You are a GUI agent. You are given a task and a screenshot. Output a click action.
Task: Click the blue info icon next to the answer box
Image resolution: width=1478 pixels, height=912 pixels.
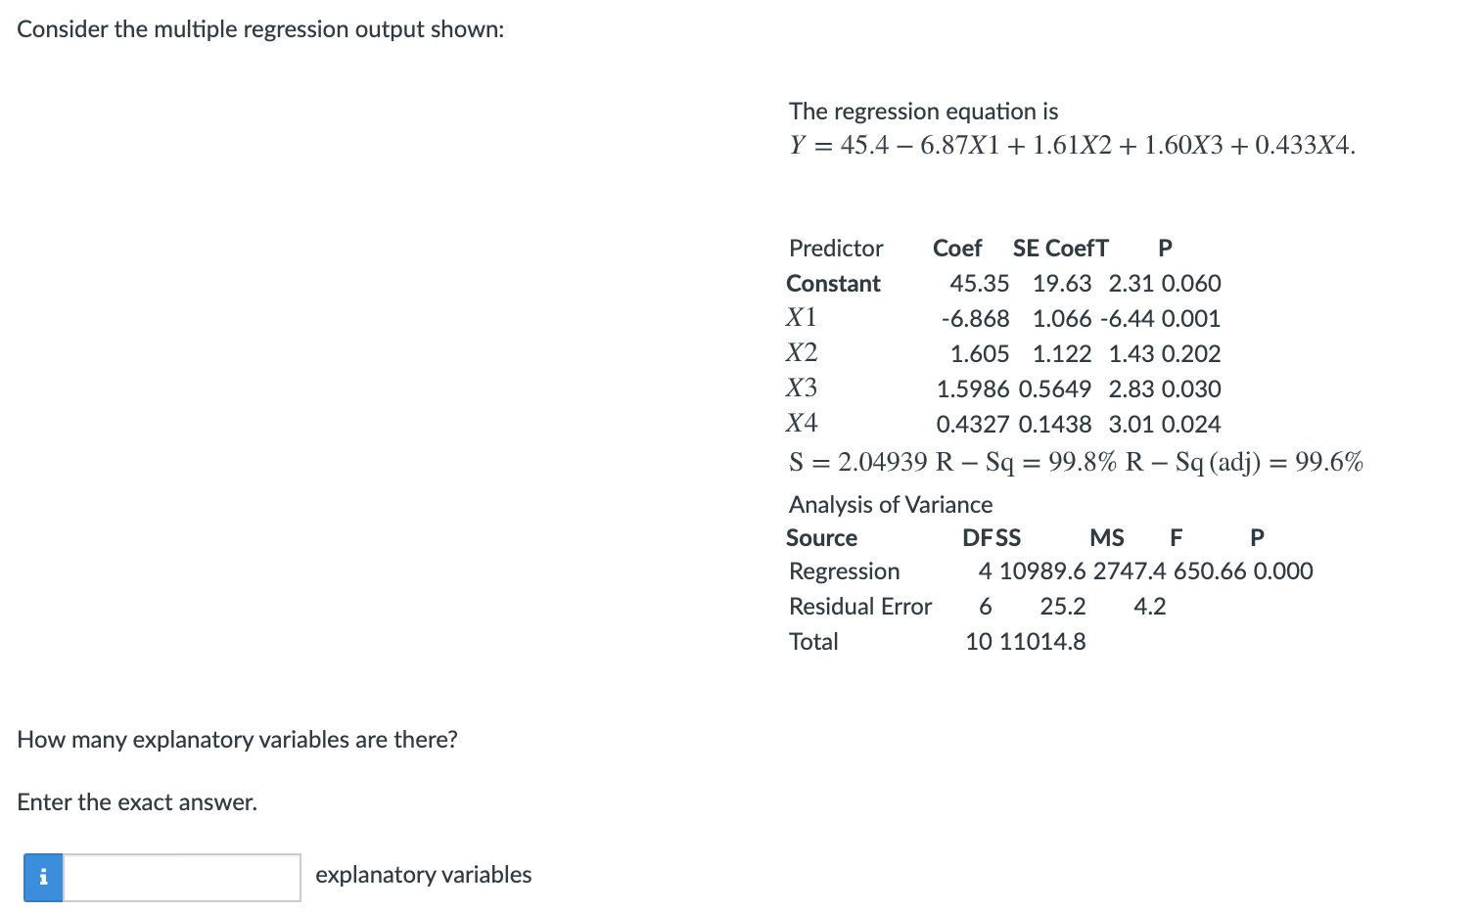43,878
